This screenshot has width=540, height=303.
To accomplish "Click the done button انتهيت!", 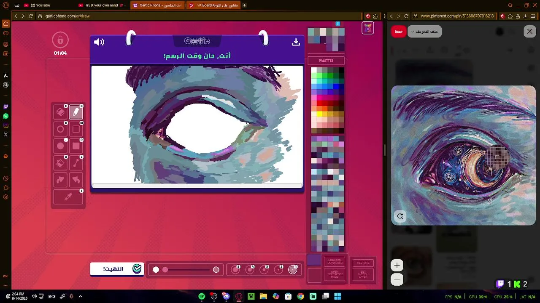I will [x=117, y=269].
